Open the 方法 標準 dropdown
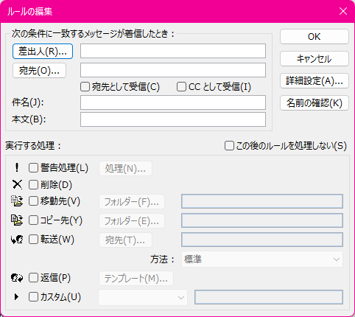Image resolution: width=355 pixels, height=317 pixels. pos(262,259)
